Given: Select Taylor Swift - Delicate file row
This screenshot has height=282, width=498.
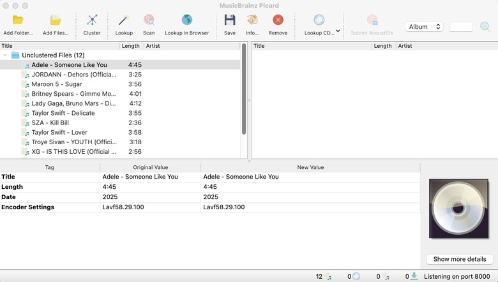Looking at the screenshot, I should (120, 113).
